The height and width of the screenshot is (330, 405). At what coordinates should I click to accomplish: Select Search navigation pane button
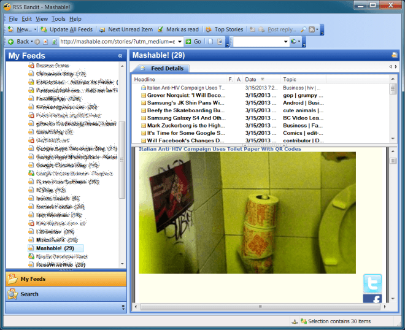[x=66, y=294]
